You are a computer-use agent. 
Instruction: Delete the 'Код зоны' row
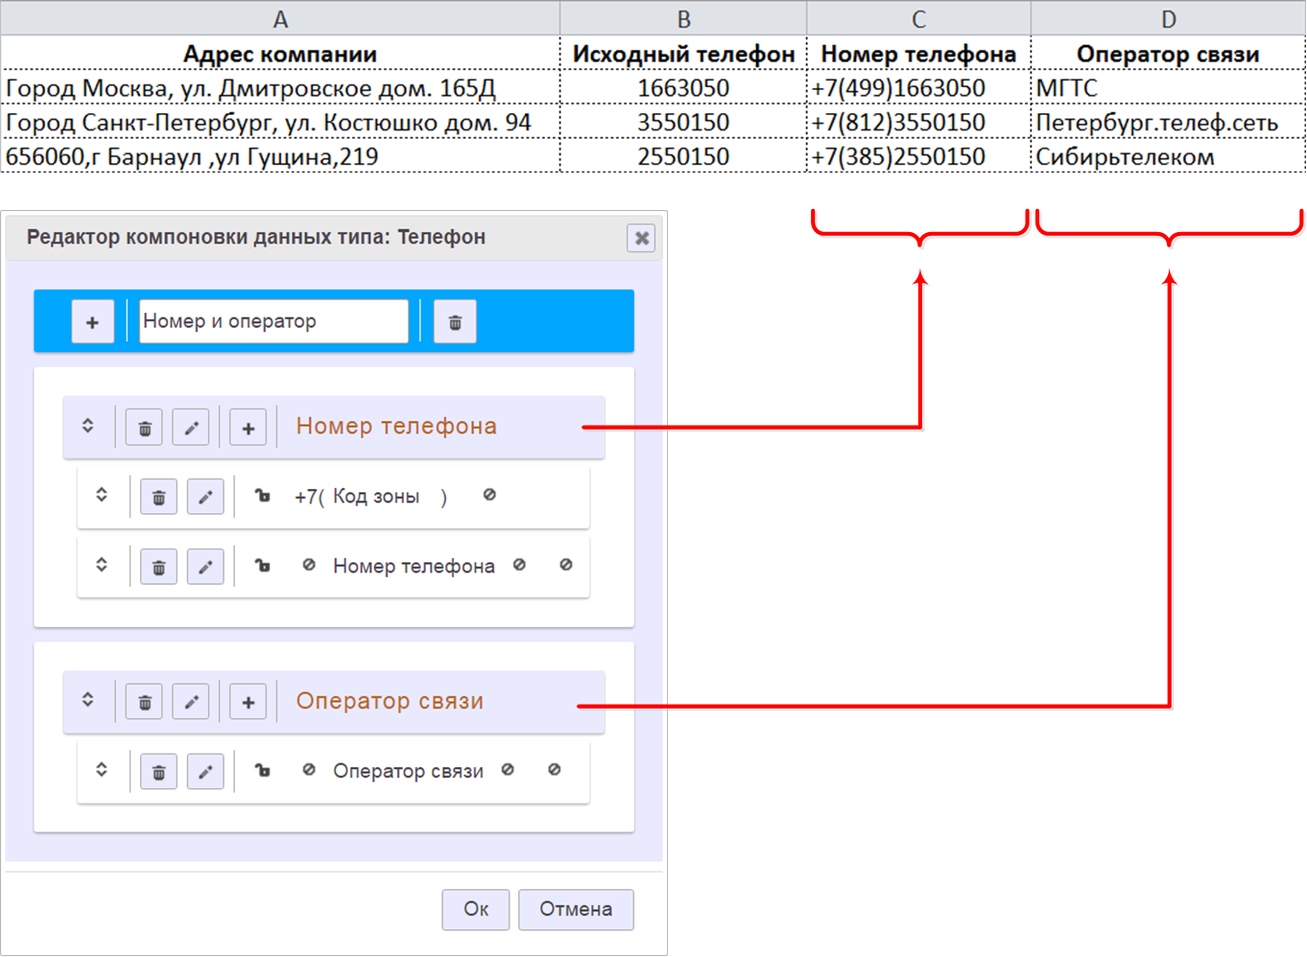(x=158, y=497)
